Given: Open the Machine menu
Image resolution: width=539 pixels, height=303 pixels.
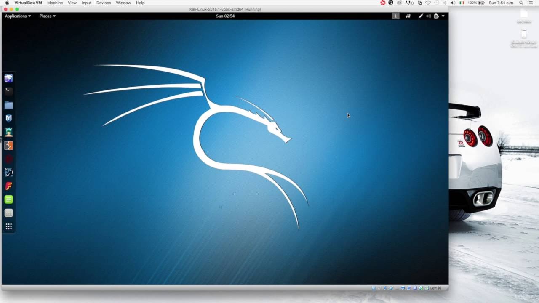Looking at the screenshot, I should point(55,3).
